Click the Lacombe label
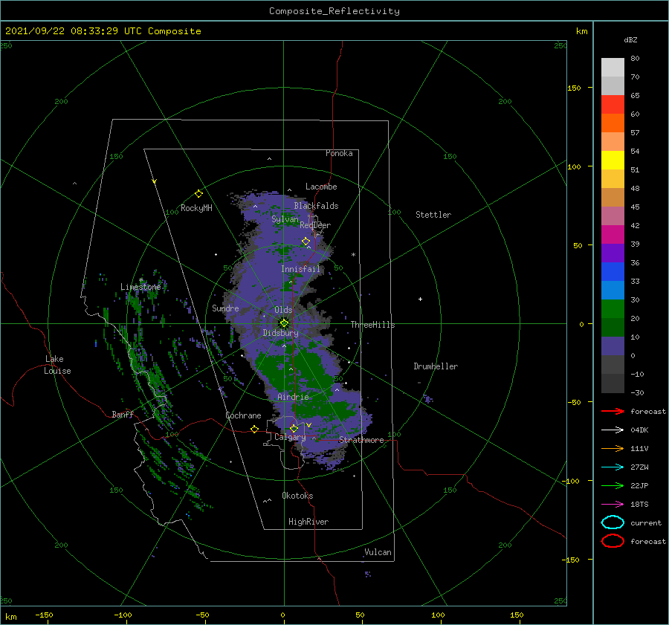The width and height of the screenshot is (669, 625). [x=321, y=187]
